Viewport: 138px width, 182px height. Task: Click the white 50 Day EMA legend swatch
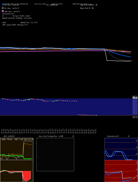click(3, 8)
